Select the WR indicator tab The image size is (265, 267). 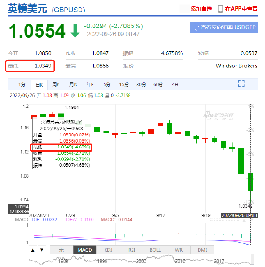point(179,250)
